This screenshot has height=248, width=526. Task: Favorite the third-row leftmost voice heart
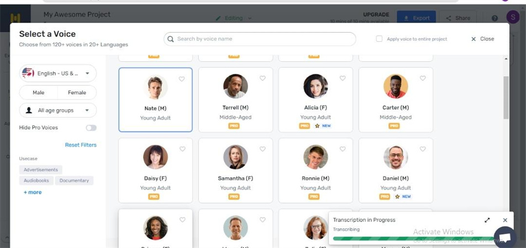click(x=182, y=219)
